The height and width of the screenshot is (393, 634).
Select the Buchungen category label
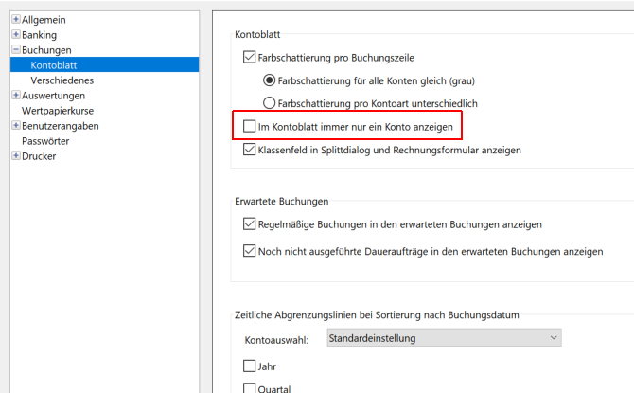pos(46,50)
